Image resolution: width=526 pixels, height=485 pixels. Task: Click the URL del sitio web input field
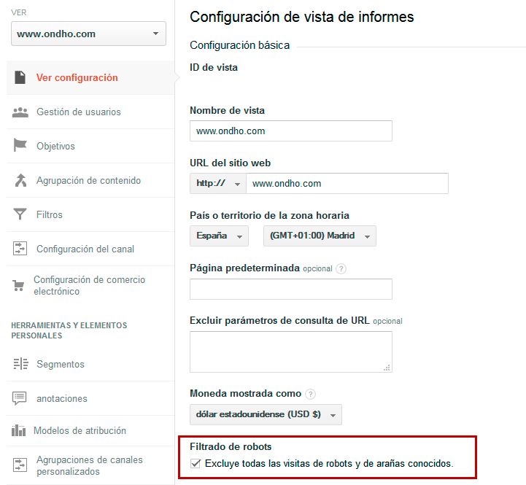click(x=347, y=184)
